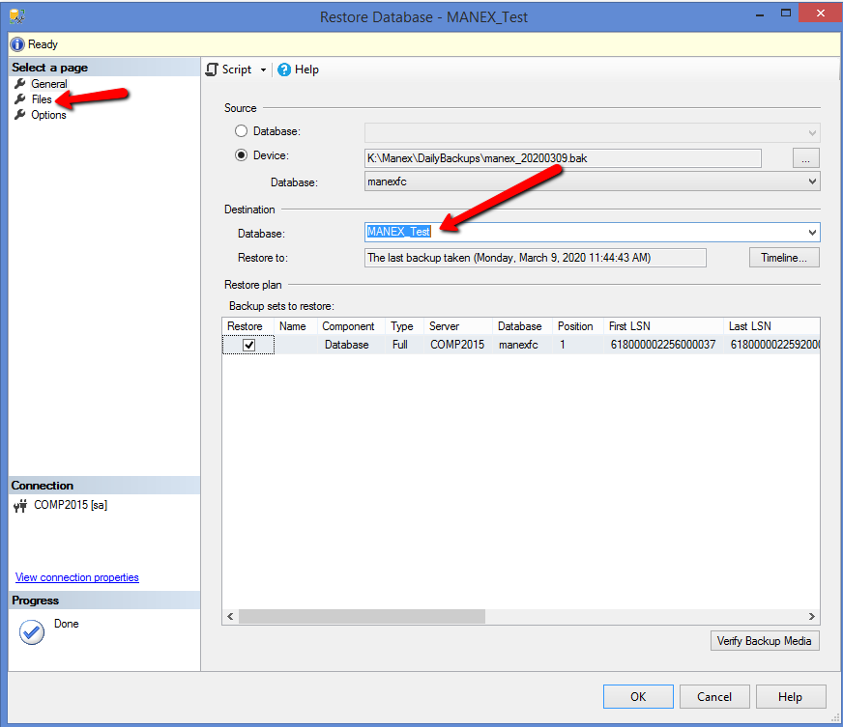Close the Restore Database window
Screen dimensions: 843x727
click(x=821, y=14)
